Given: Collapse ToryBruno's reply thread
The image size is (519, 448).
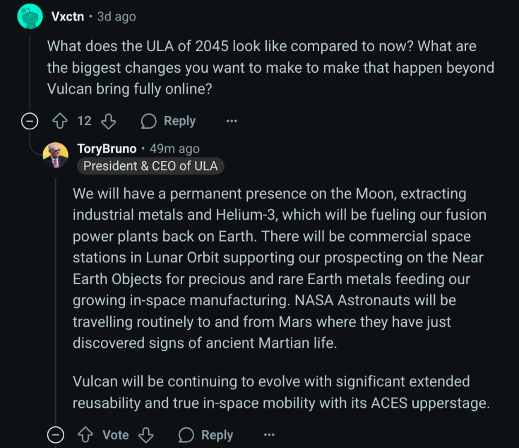Looking at the screenshot, I should pos(55,434).
